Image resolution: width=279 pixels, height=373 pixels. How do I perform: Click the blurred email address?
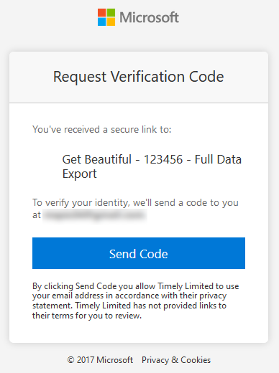click(95, 214)
